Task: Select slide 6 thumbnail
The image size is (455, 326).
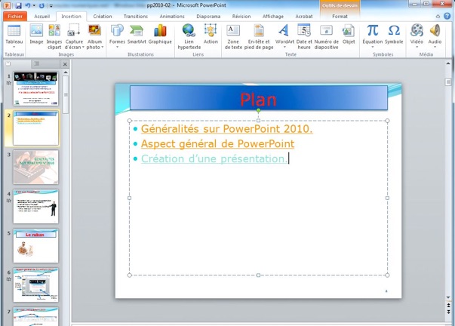Action: click(35, 284)
